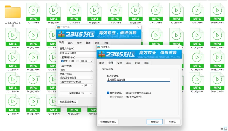The image size is (228, 131).
Task: Click 切换至轻巧模式 in front dialog
Action: pos(108,122)
